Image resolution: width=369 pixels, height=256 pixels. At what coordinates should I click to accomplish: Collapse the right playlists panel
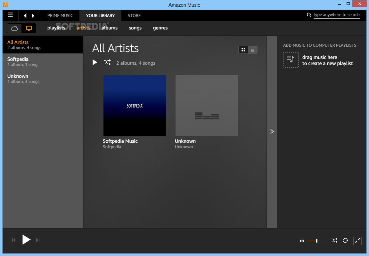[x=272, y=132]
